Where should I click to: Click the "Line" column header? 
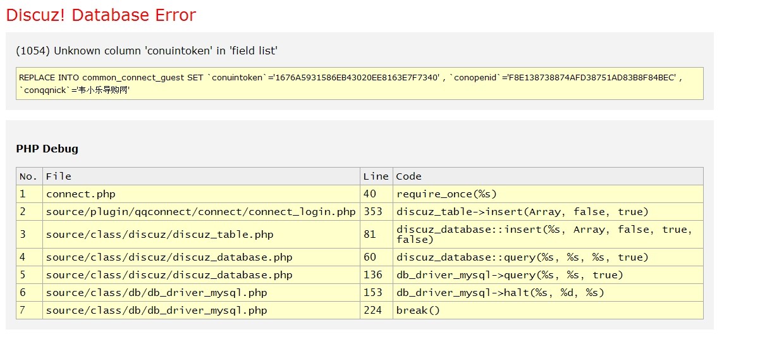pyautogui.click(x=376, y=176)
